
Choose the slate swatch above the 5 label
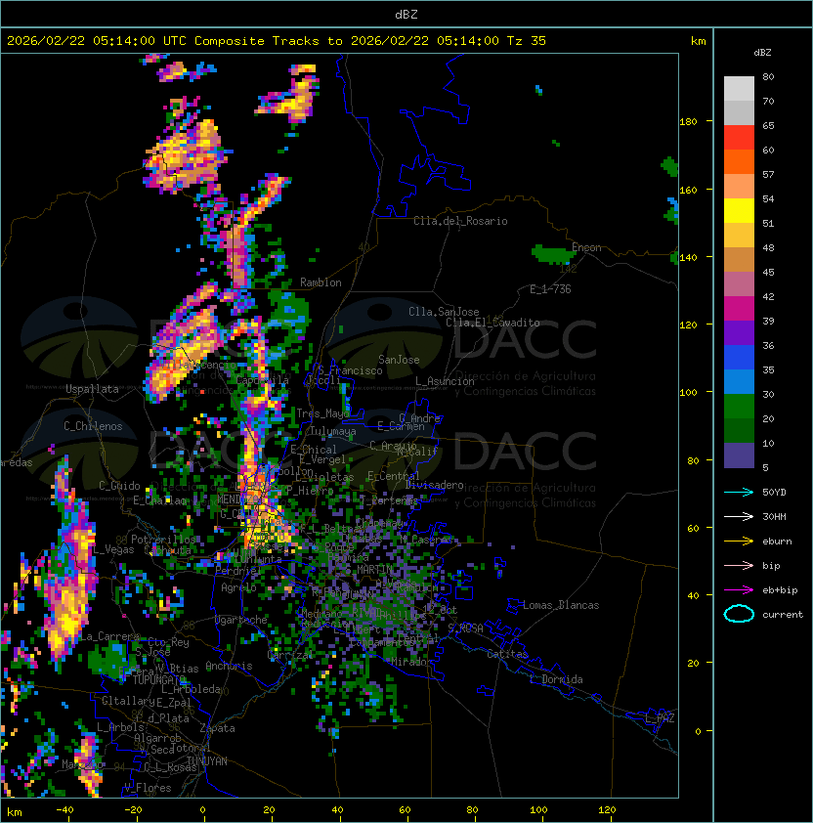pos(739,455)
